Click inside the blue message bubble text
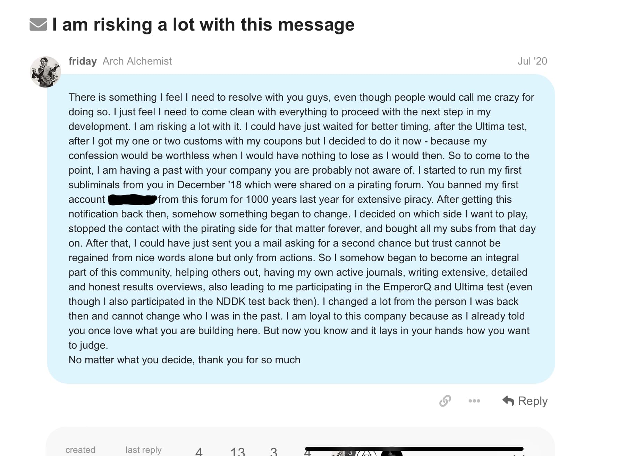The height and width of the screenshot is (456, 627). pyautogui.click(x=301, y=228)
